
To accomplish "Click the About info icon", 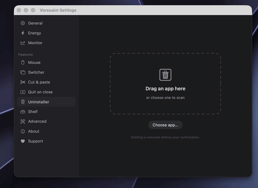I will point(23,131).
